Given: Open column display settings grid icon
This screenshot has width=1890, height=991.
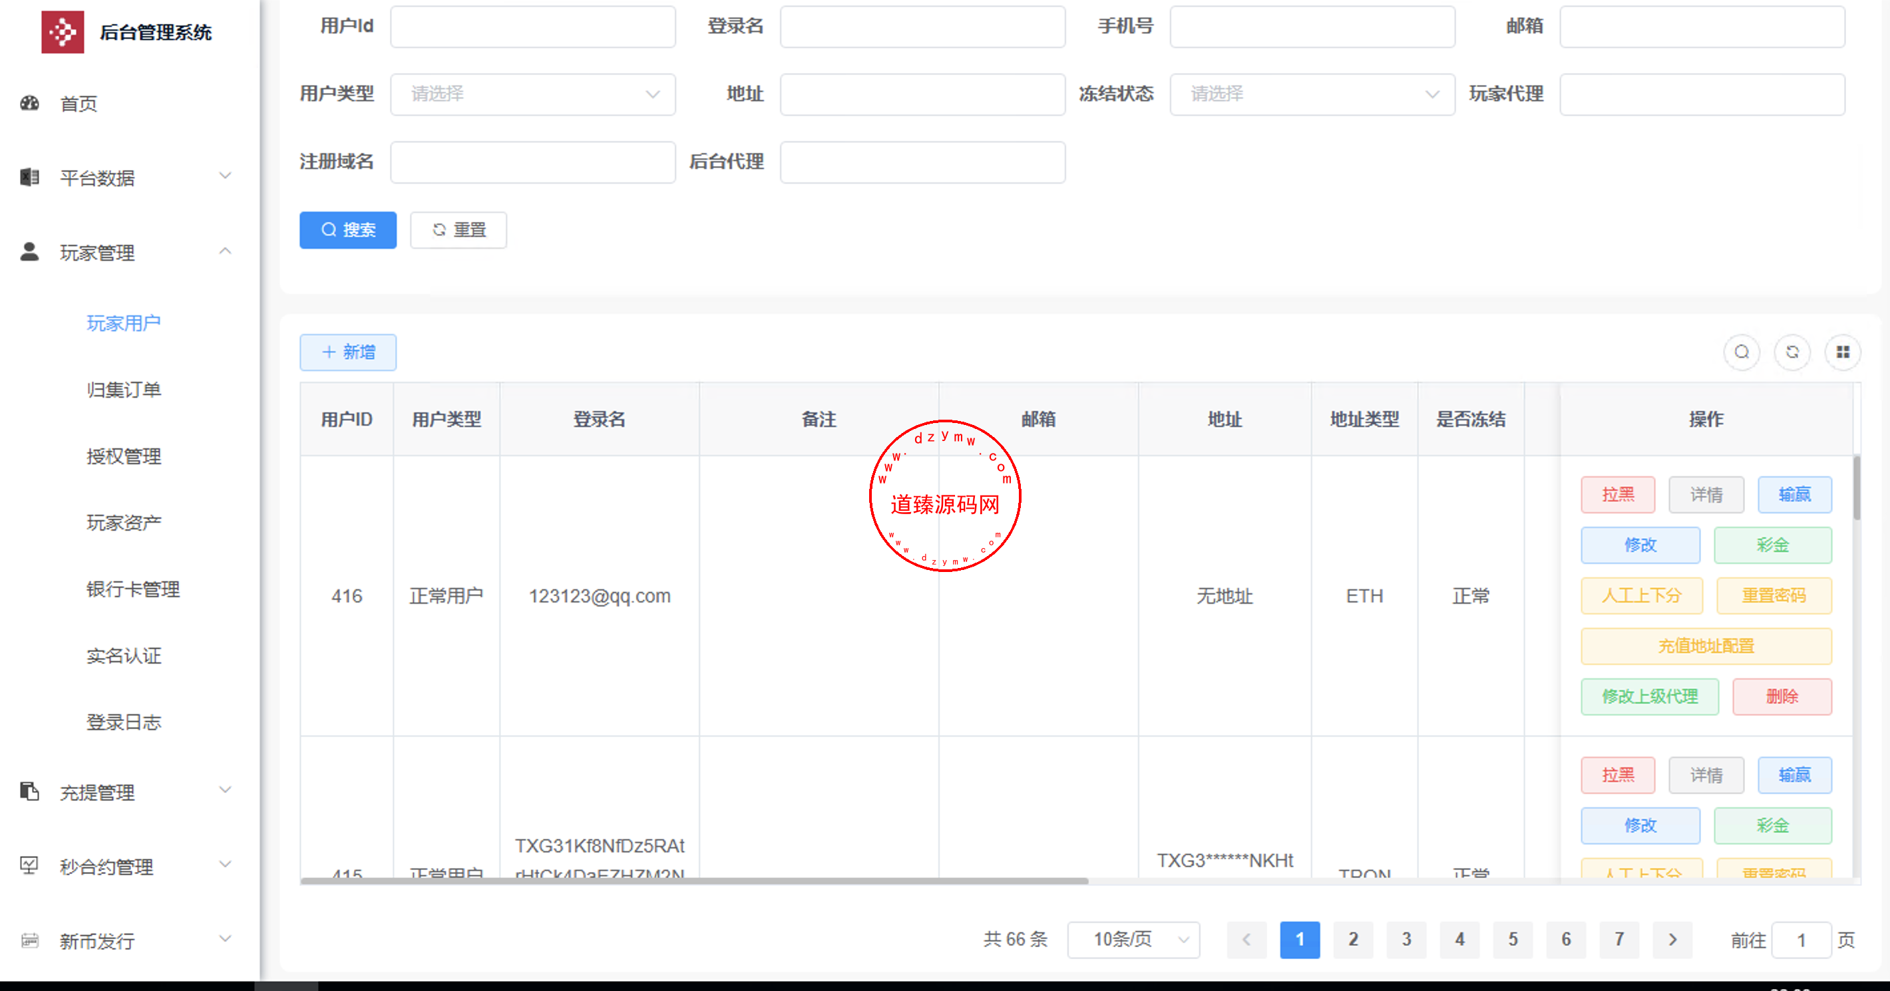Looking at the screenshot, I should (x=1843, y=352).
